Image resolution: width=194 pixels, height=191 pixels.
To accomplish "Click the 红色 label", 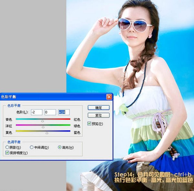I will (77, 119).
